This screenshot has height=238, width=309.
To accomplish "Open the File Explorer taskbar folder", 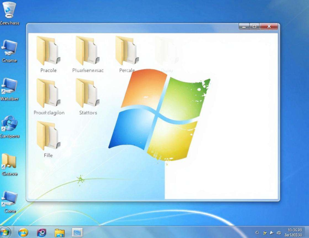I will point(59,233).
